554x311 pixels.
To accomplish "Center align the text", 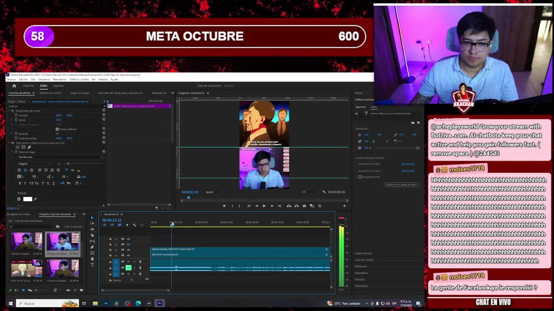I will click(x=25, y=170).
